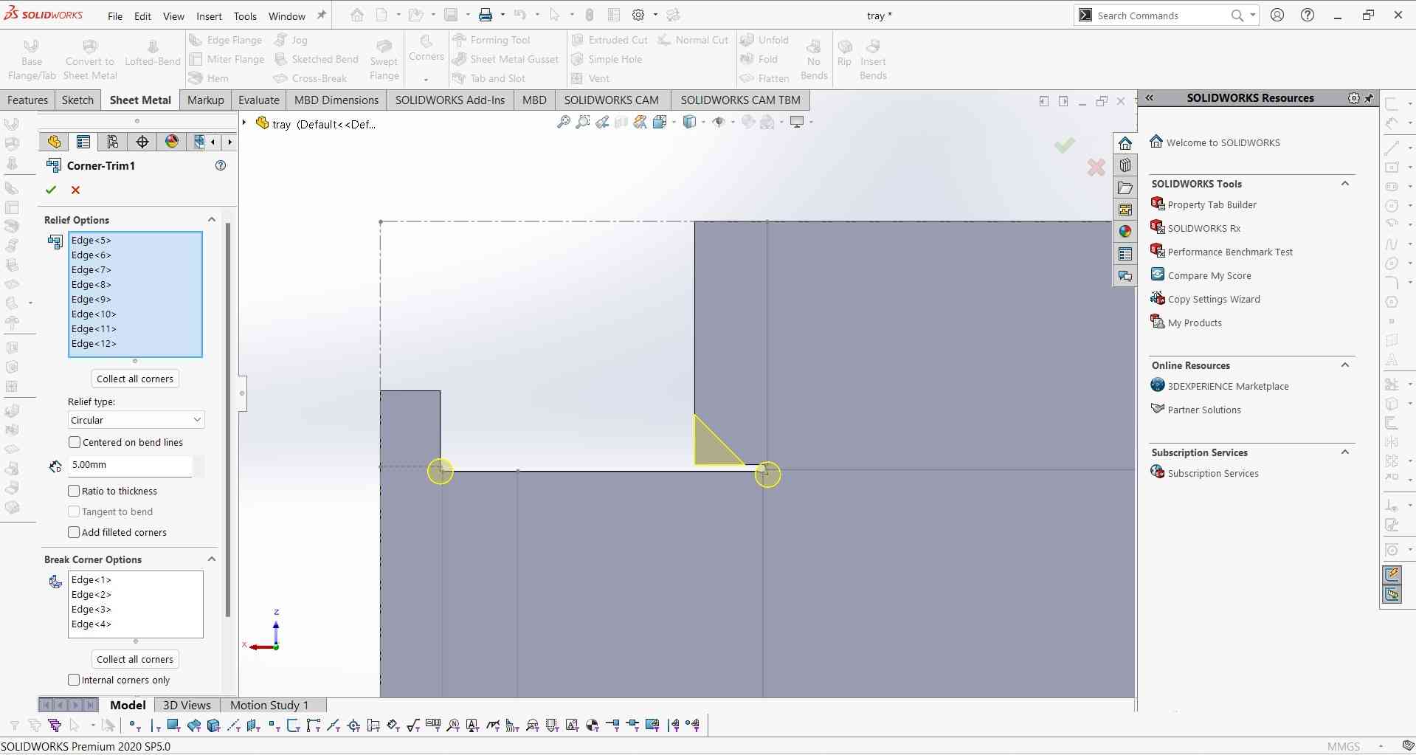The height and width of the screenshot is (755, 1416).
Task: Open DisplayManager color ball tab
Action: click(172, 142)
